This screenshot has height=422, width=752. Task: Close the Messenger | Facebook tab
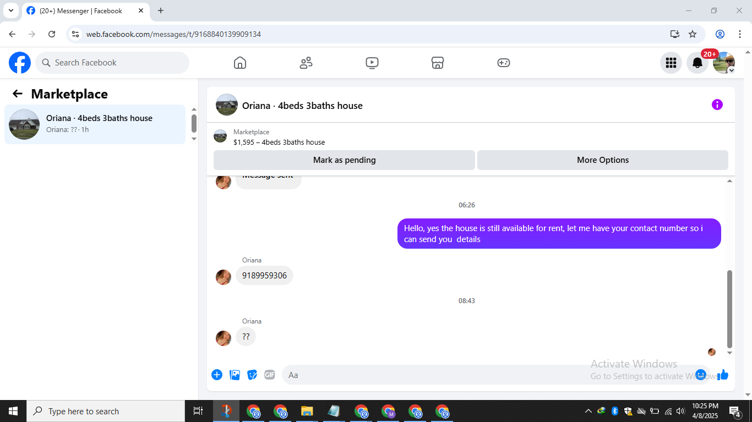[x=141, y=10]
